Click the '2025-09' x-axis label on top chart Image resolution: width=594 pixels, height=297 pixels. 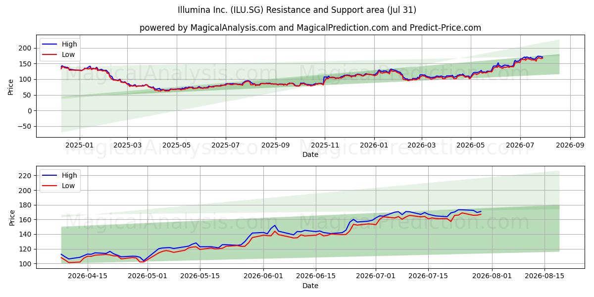click(x=276, y=146)
